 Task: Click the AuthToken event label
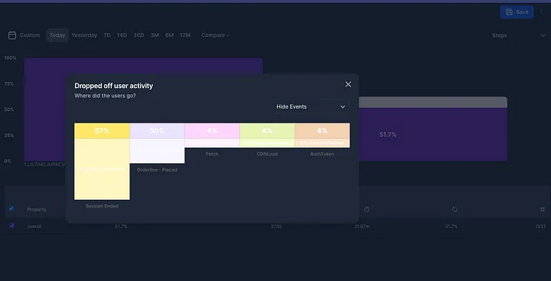coord(322,154)
